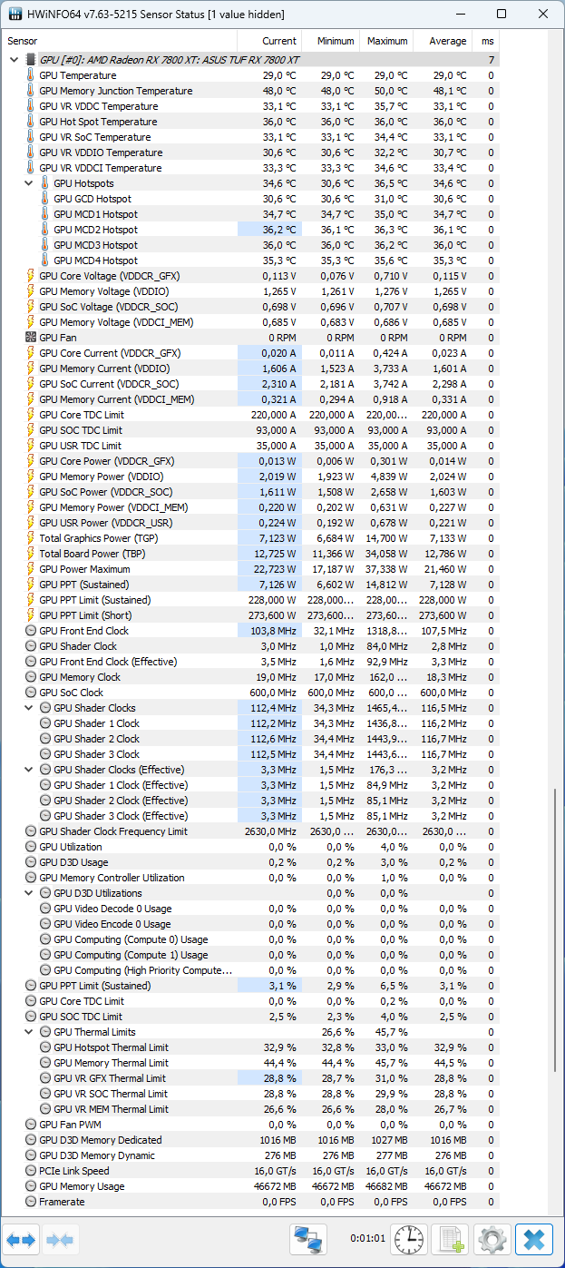The width and height of the screenshot is (565, 1268).
Task: Click the Current column header
Action: (x=269, y=41)
